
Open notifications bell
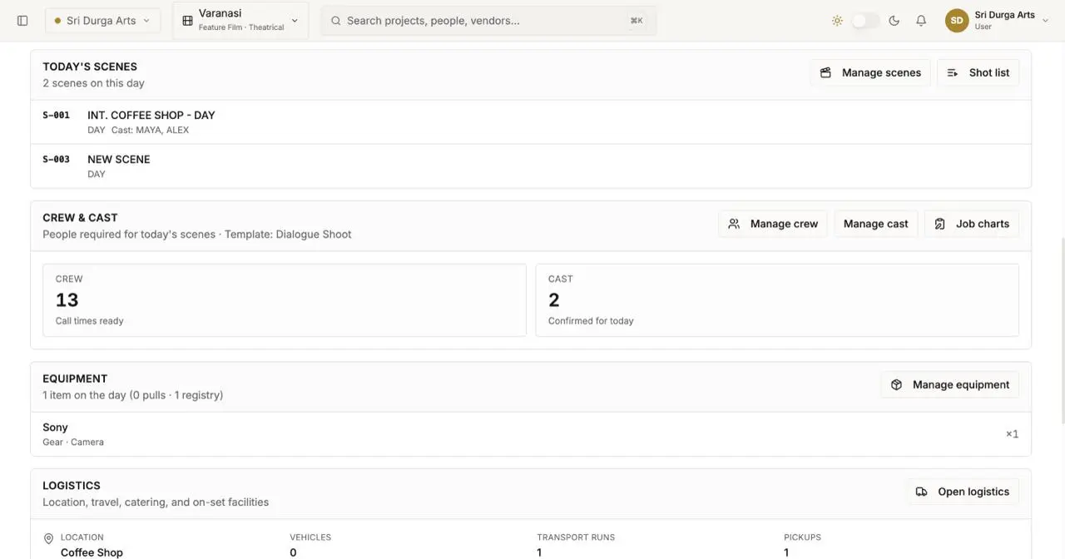click(x=921, y=21)
